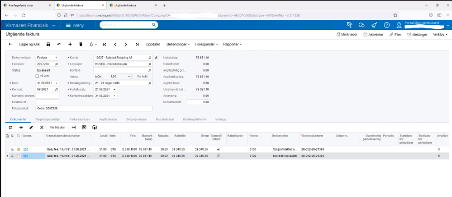Switch to the Ikke lagerførte varer browser tab
This screenshot has width=452, height=197.
[x=27, y=5]
